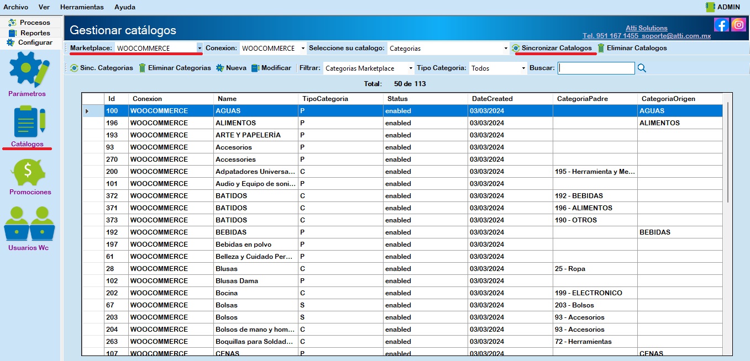Click the Eliminar Categorias trash icon

point(142,68)
